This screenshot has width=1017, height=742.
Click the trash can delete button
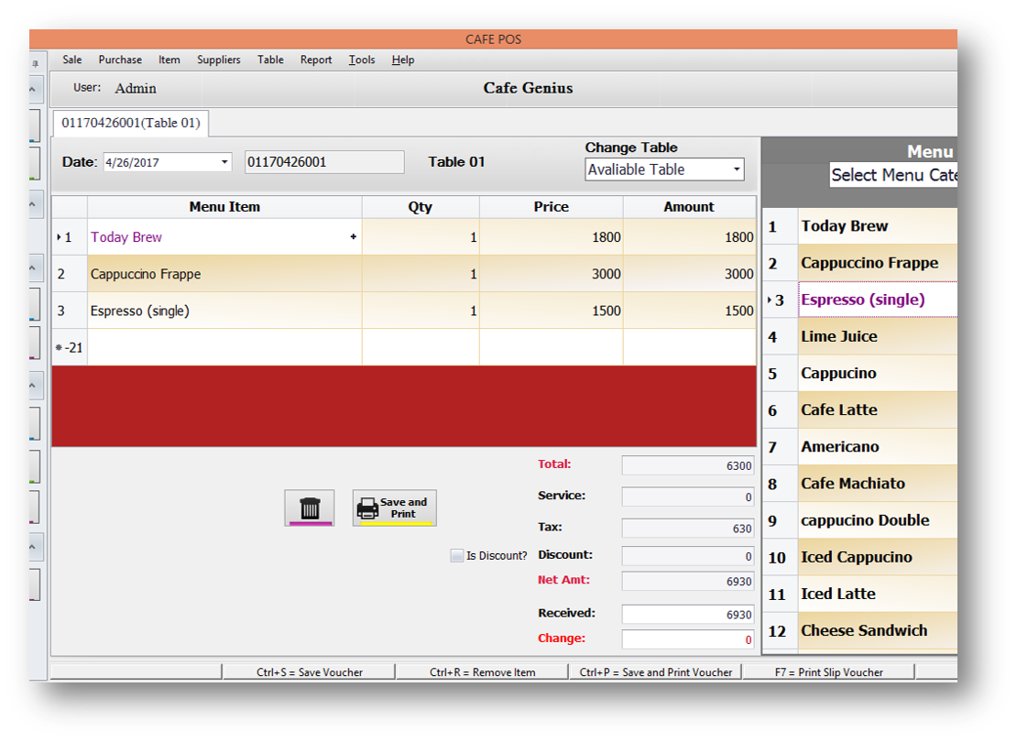pyautogui.click(x=310, y=507)
